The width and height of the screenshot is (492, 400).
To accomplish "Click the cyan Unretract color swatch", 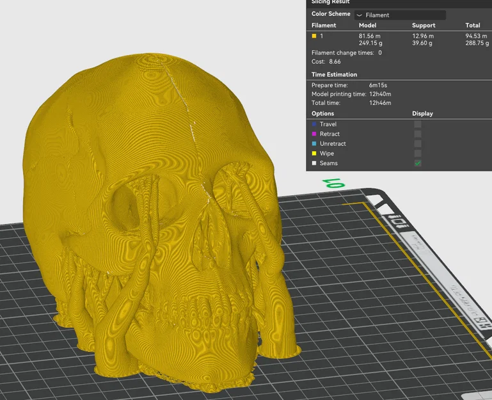I will tap(314, 143).
